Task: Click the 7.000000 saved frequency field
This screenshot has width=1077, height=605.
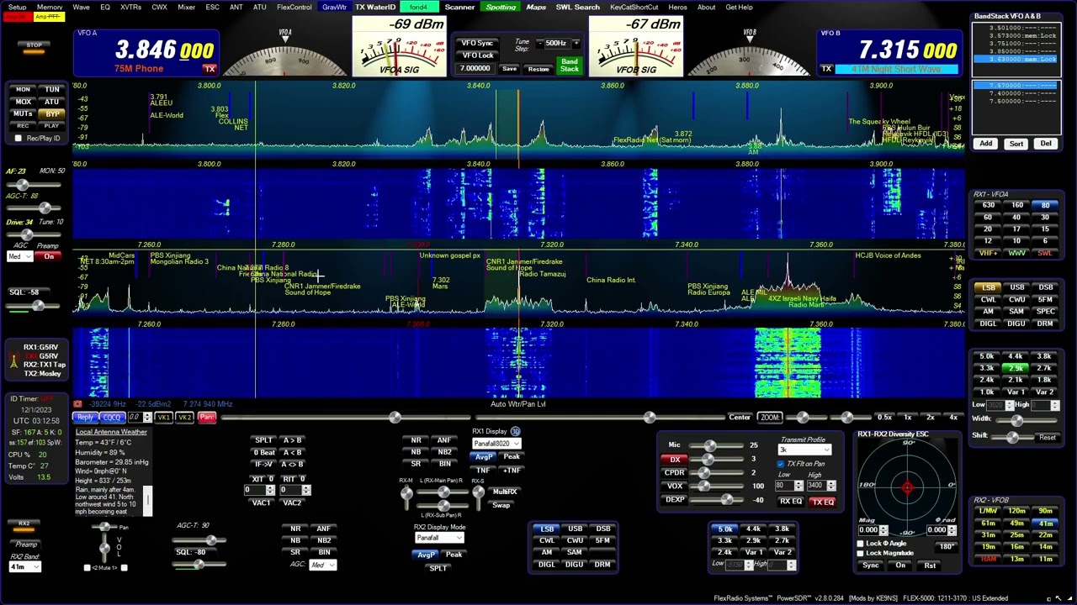Action: (x=475, y=69)
